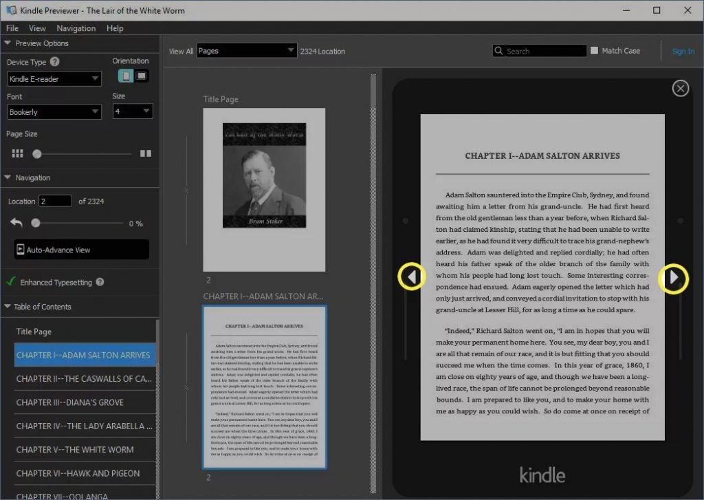This screenshot has width=704, height=500.
Task: Toggle the Enhanced Typesetting checkmark
Action: pyautogui.click(x=11, y=282)
